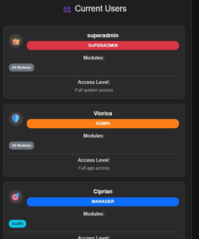The width and height of the screenshot is (199, 239).
Task: Select superadmin's All Modules tag
Action: (22, 68)
